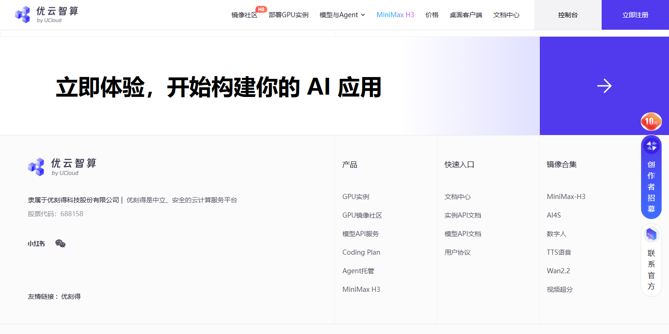The width and height of the screenshot is (669, 334).
Task: Open the 联系官方 chat widget
Action: click(651, 260)
